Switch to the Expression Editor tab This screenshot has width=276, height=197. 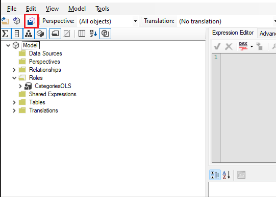(233, 33)
